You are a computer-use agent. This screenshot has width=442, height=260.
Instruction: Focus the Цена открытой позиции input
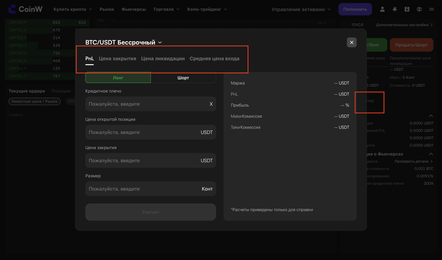click(x=151, y=132)
